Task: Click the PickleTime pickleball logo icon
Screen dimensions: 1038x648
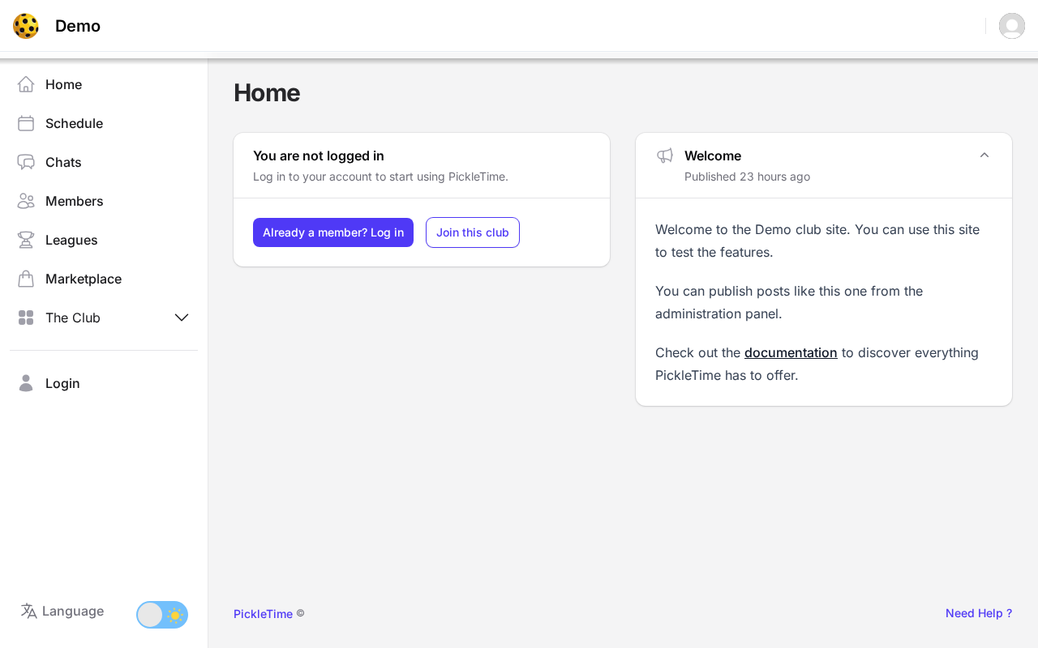Action: tap(26, 26)
